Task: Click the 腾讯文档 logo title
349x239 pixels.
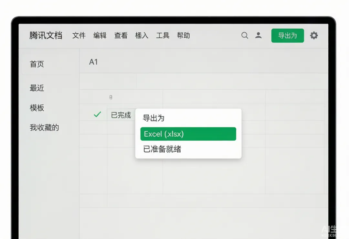Action: [46, 36]
